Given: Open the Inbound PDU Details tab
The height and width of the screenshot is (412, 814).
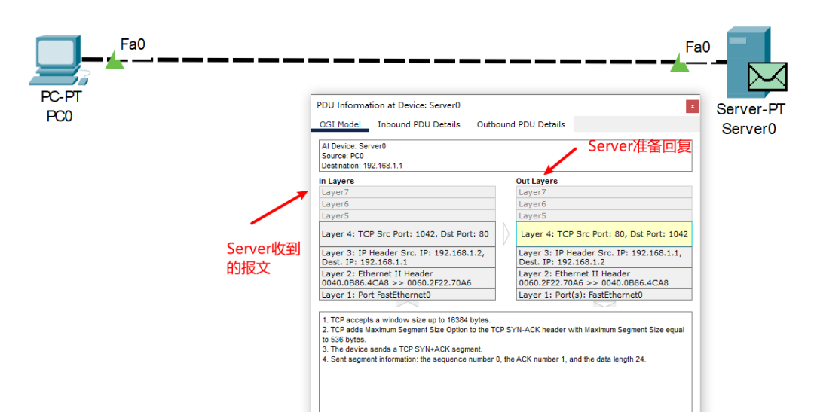Looking at the screenshot, I should 419,124.
